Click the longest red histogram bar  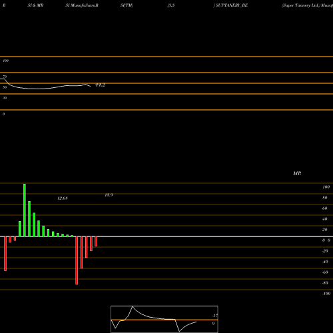(x=77, y=260)
